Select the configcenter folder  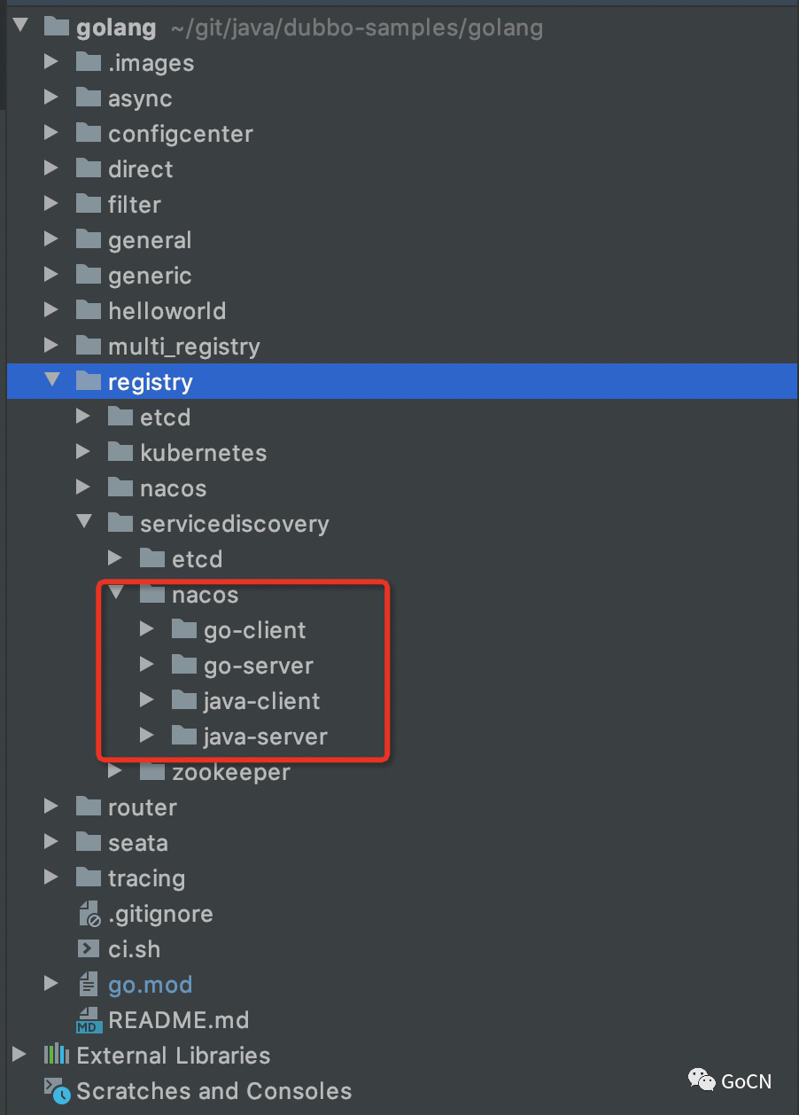[180, 134]
